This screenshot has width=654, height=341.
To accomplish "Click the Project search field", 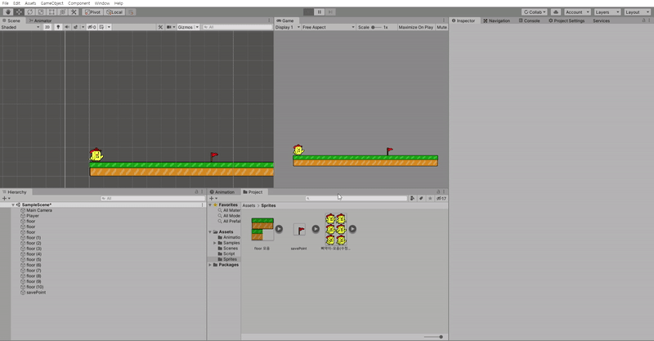I will click(356, 199).
